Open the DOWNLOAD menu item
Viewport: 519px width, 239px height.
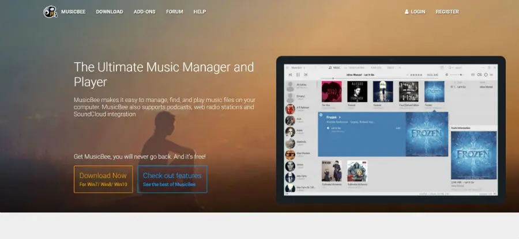pos(109,12)
